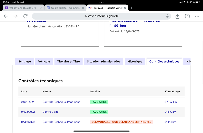Image resolution: width=203 pixels, height=133 pixels.
Task: Open the Titulaire et Titre tab
Action: click(69, 61)
